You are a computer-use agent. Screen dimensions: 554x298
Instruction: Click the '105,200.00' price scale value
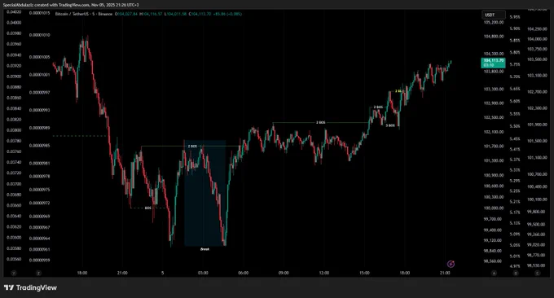click(494, 22)
